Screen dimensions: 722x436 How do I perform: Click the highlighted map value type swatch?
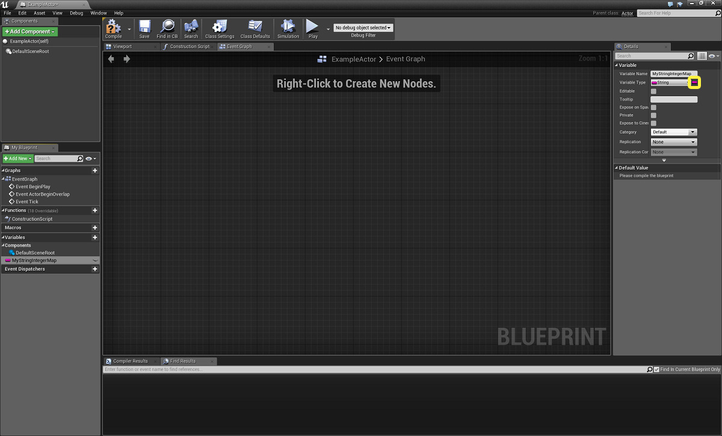coord(694,82)
